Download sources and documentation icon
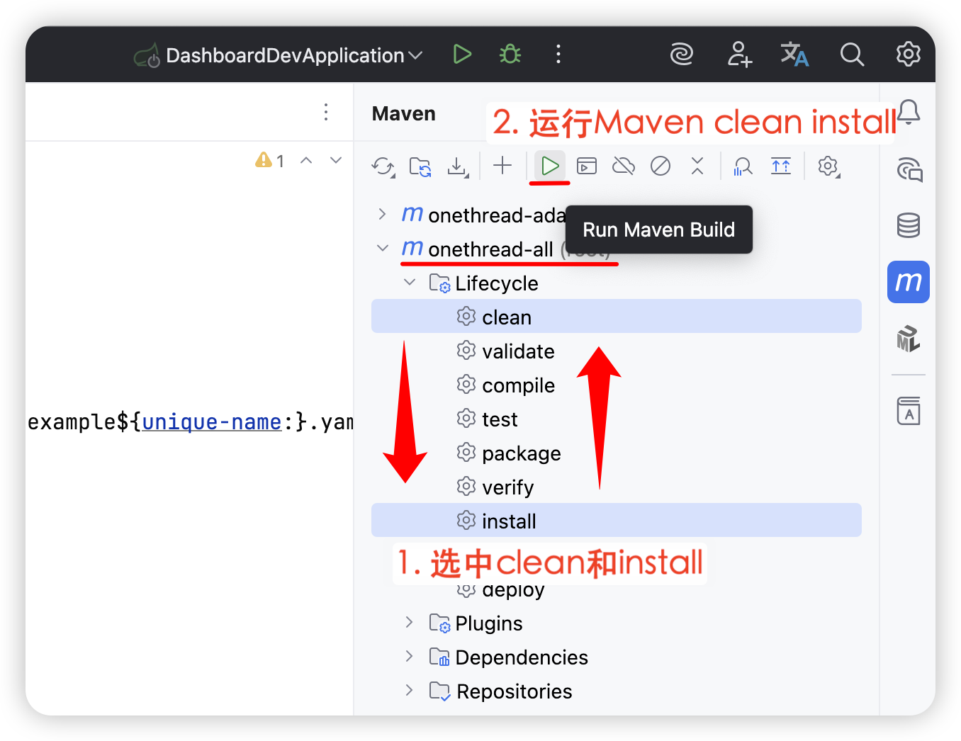Image resolution: width=961 pixels, height=741 pixels. [x=458, y=166]
